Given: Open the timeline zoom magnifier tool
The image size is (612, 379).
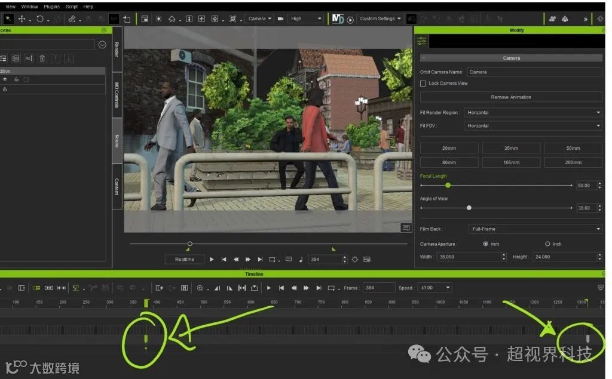Looking at the screenshot, I should [x=200, y=288].
